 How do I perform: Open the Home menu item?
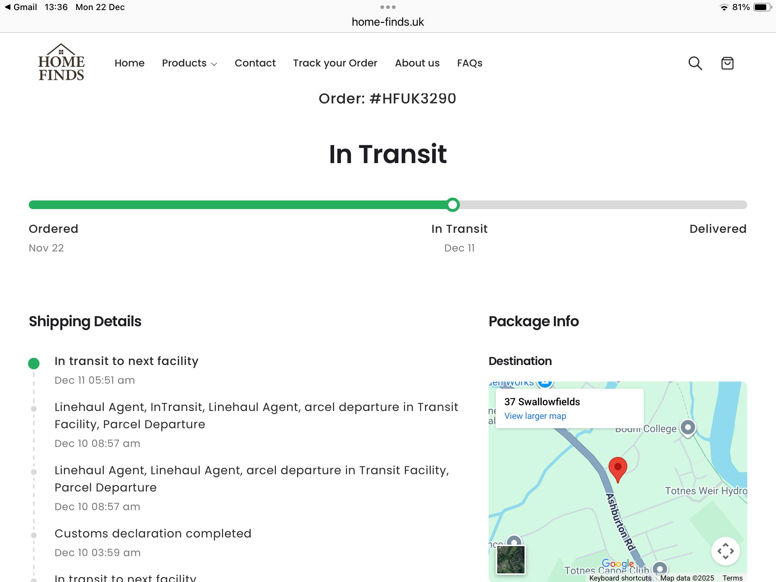point(129,63)
